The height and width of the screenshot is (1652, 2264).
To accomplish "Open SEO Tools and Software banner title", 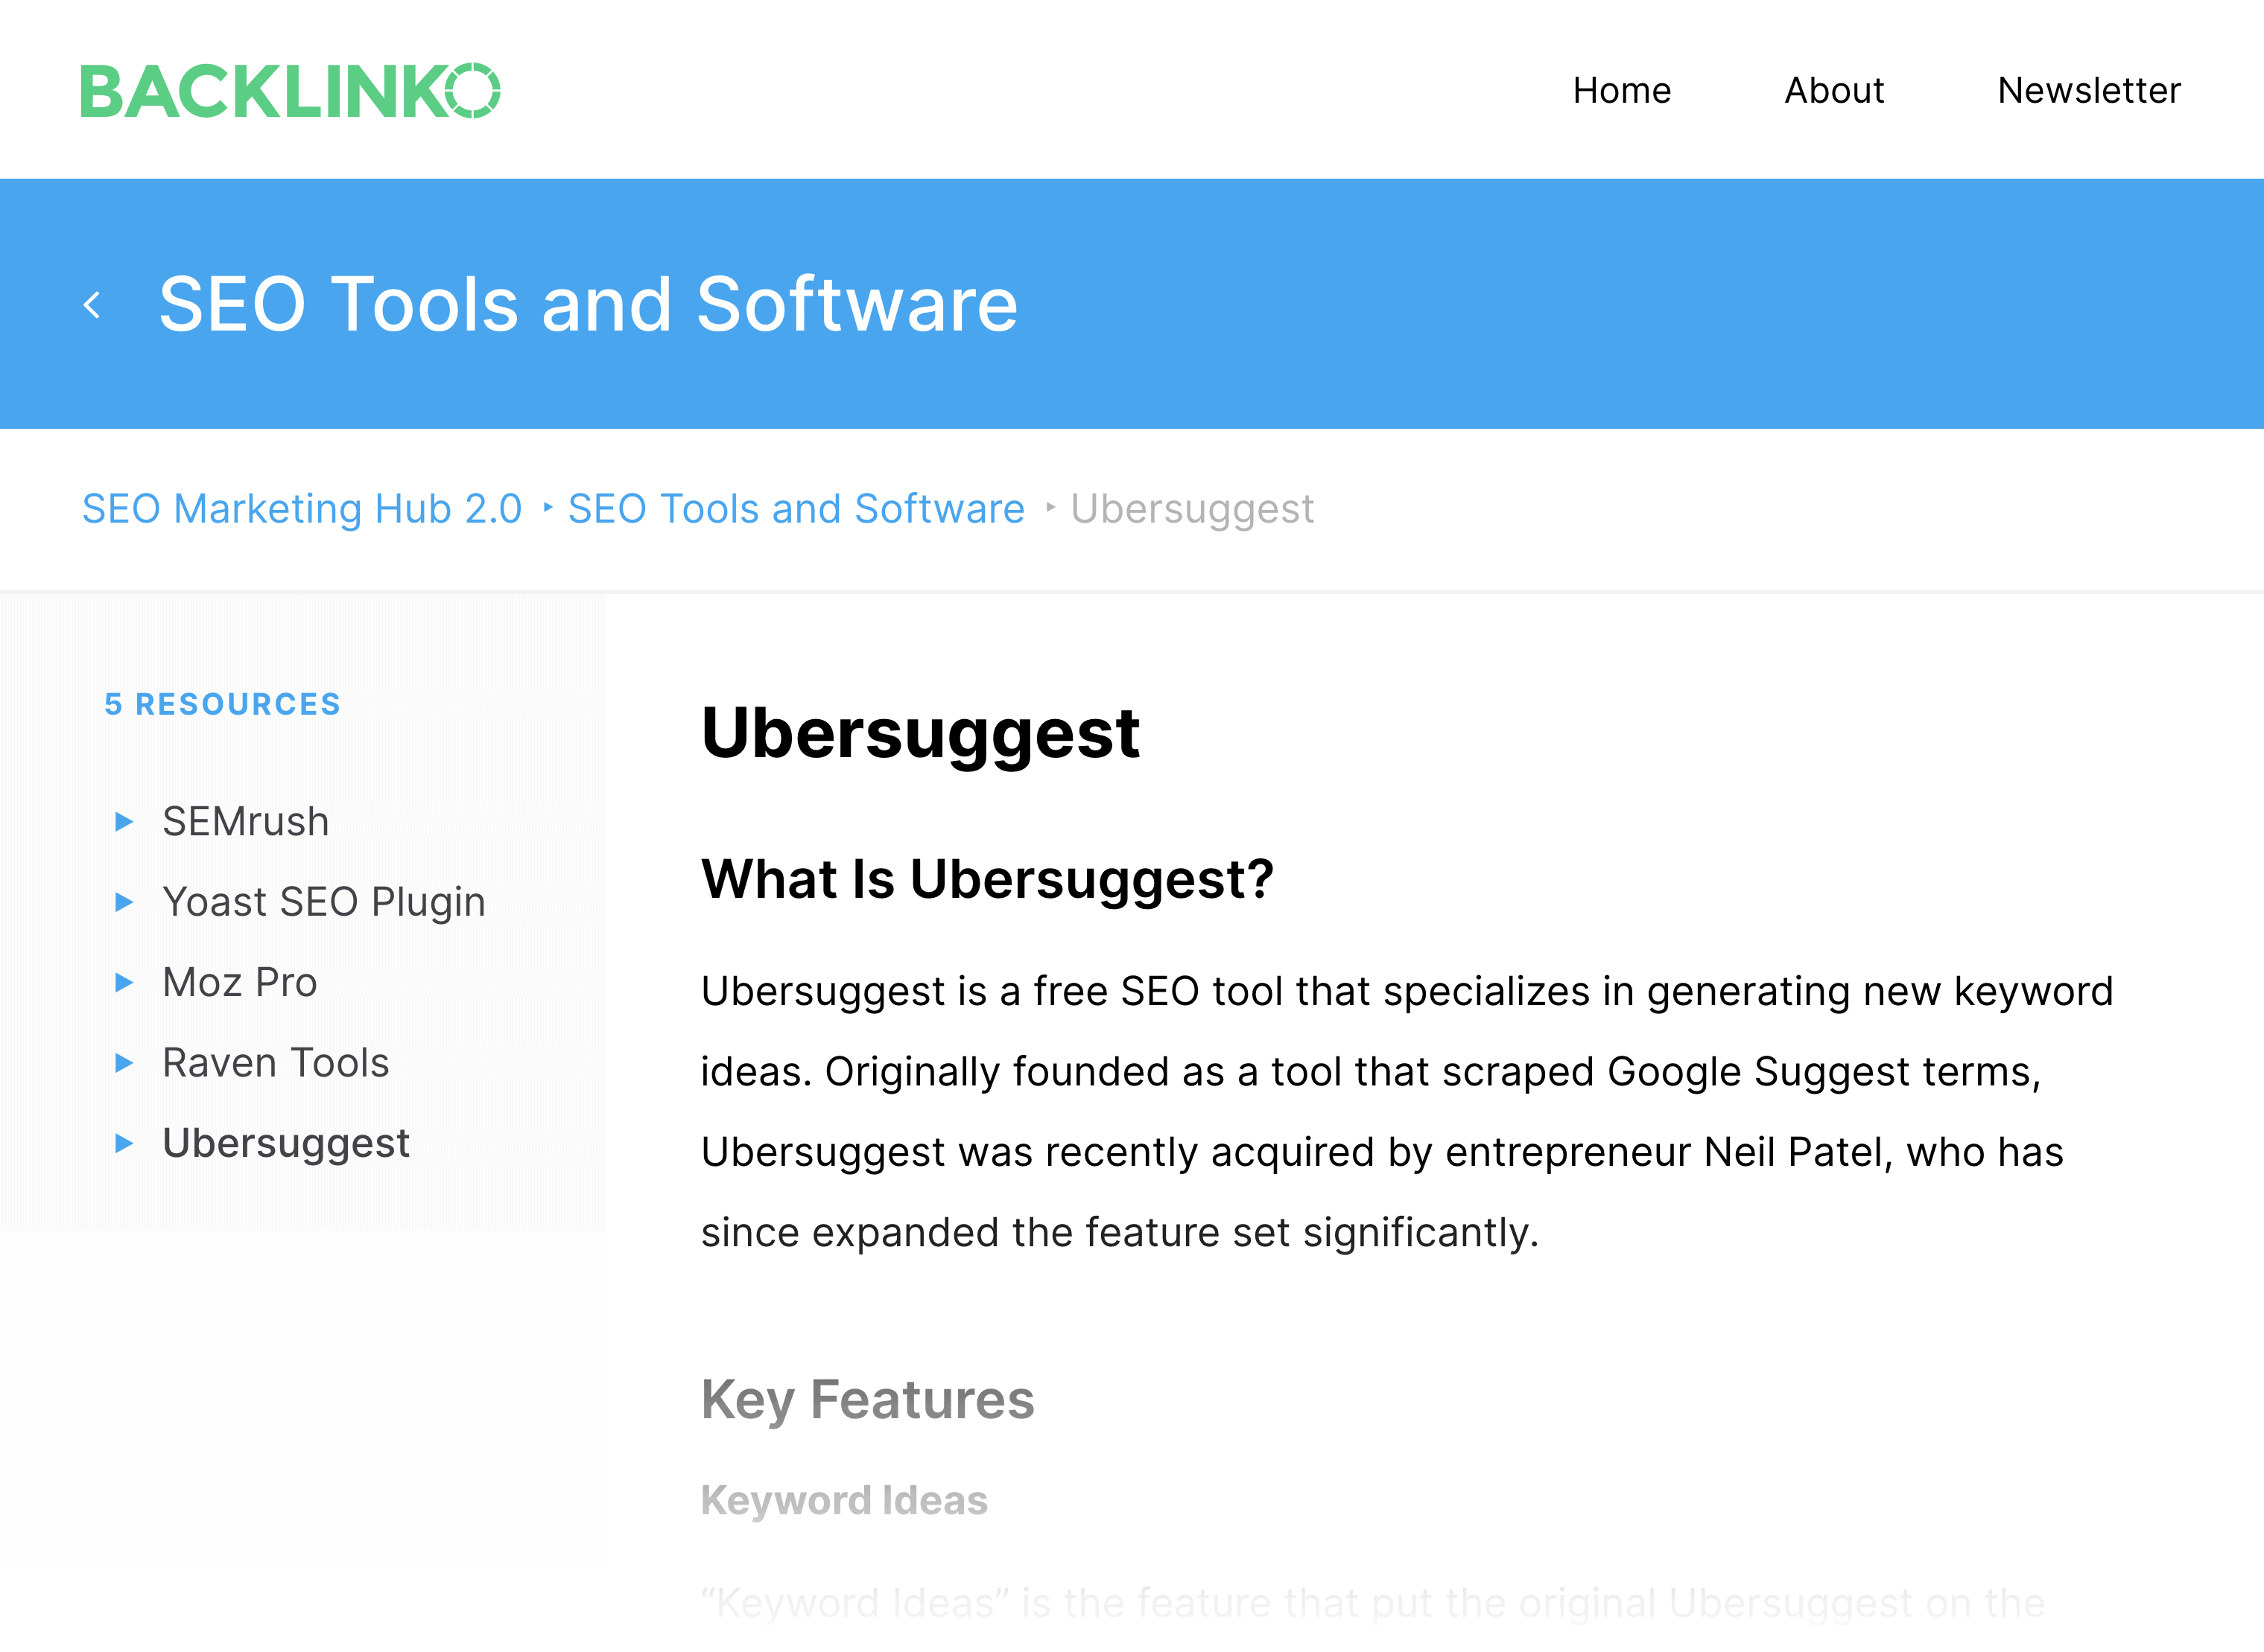I will point(589,304).
